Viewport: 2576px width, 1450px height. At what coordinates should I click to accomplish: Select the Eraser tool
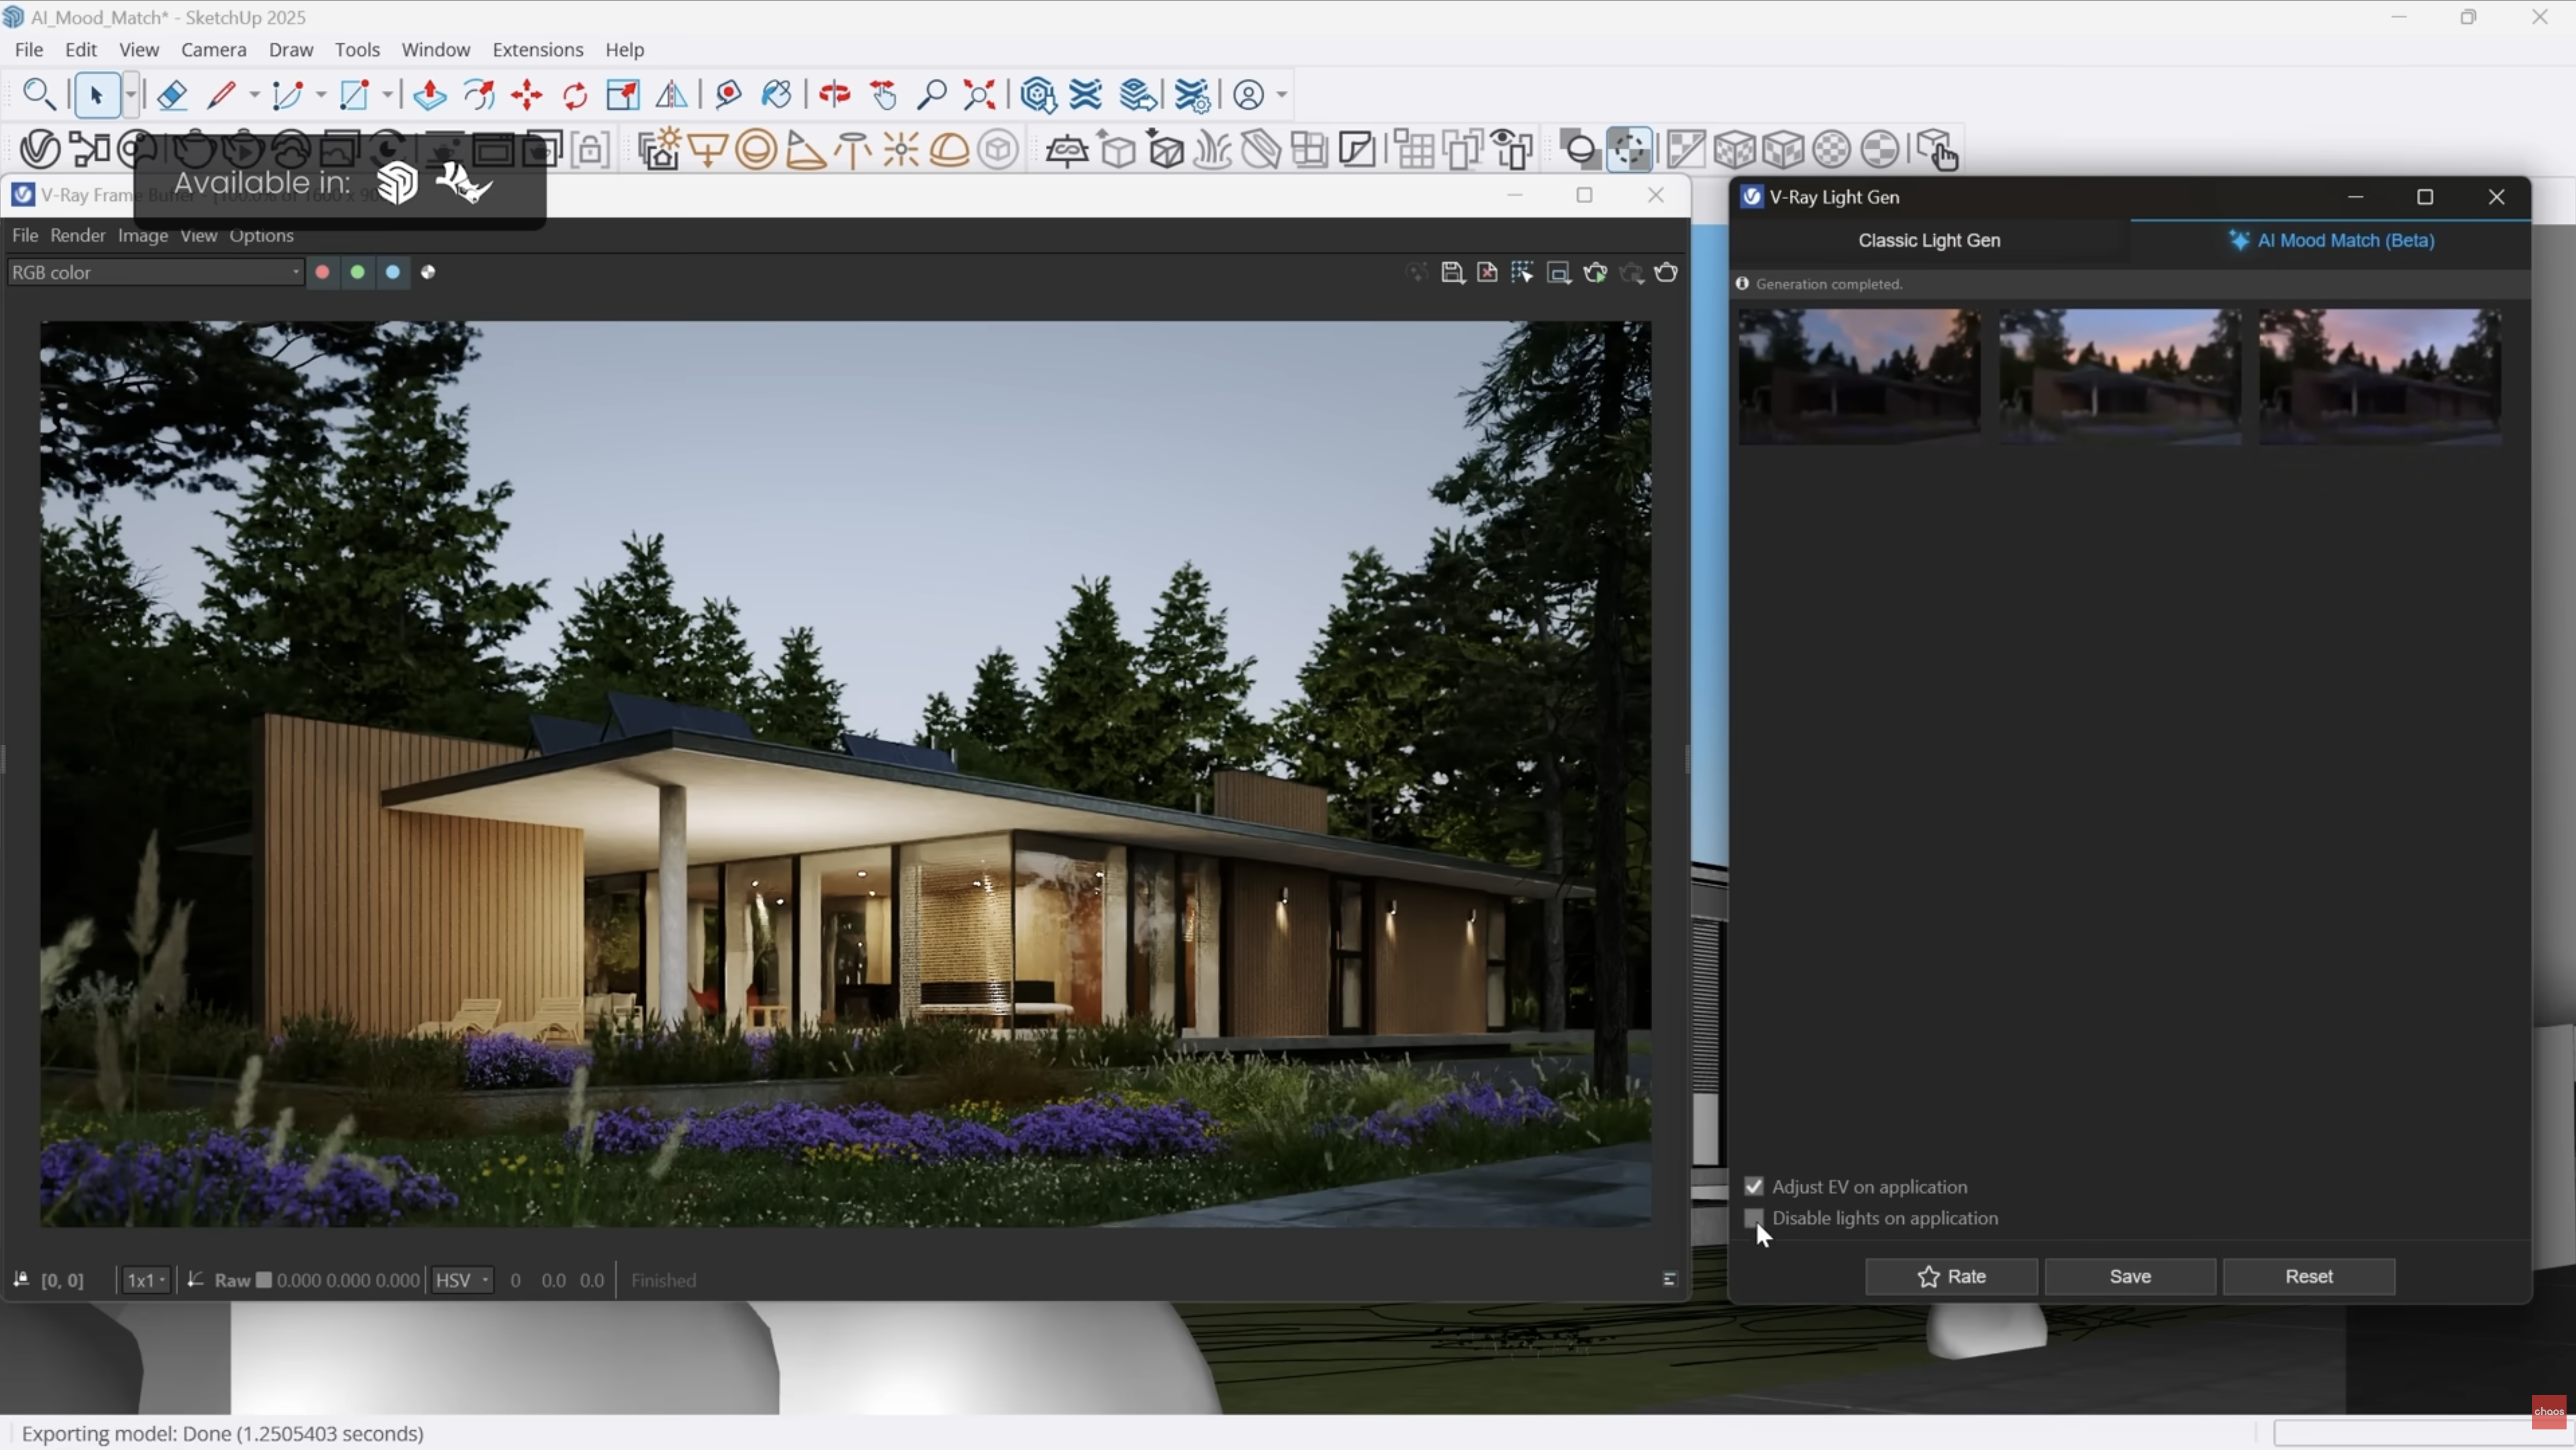click(172, 95)
